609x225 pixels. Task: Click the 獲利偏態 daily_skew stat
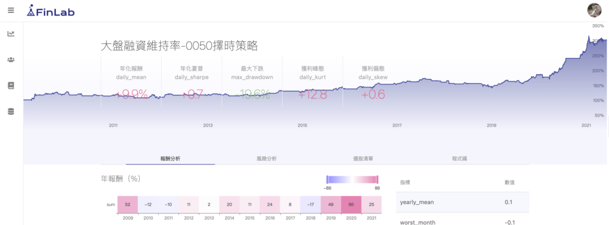373,81
